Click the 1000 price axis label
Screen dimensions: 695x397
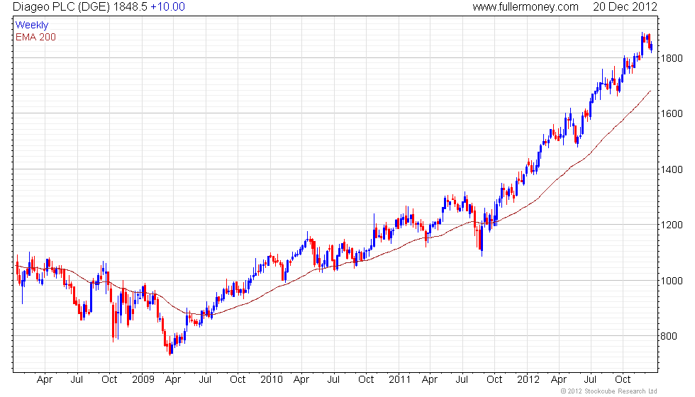(x=672, y=281)
